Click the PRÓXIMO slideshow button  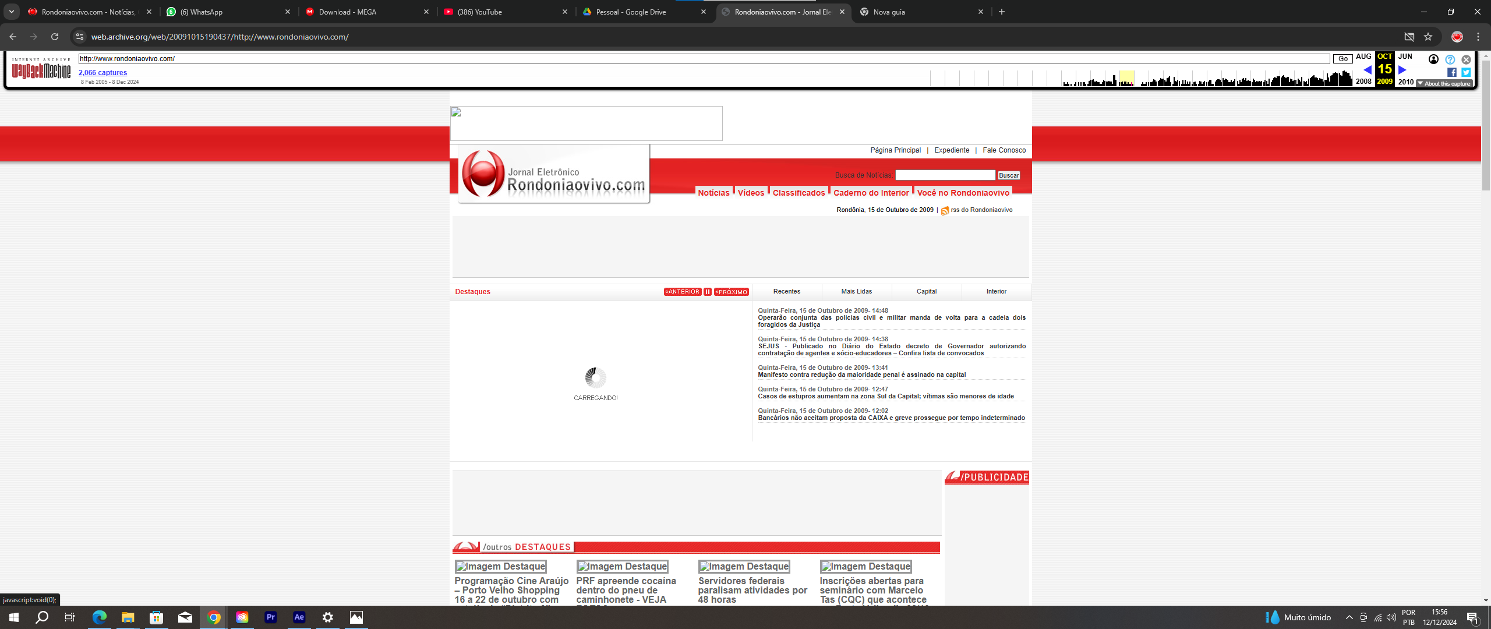click(x=732, y=292)
